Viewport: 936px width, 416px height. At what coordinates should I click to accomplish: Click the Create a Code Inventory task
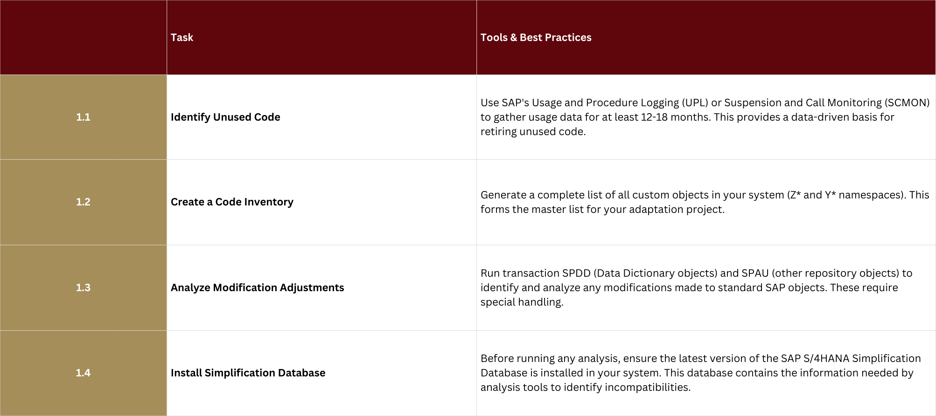pos(232,202)
